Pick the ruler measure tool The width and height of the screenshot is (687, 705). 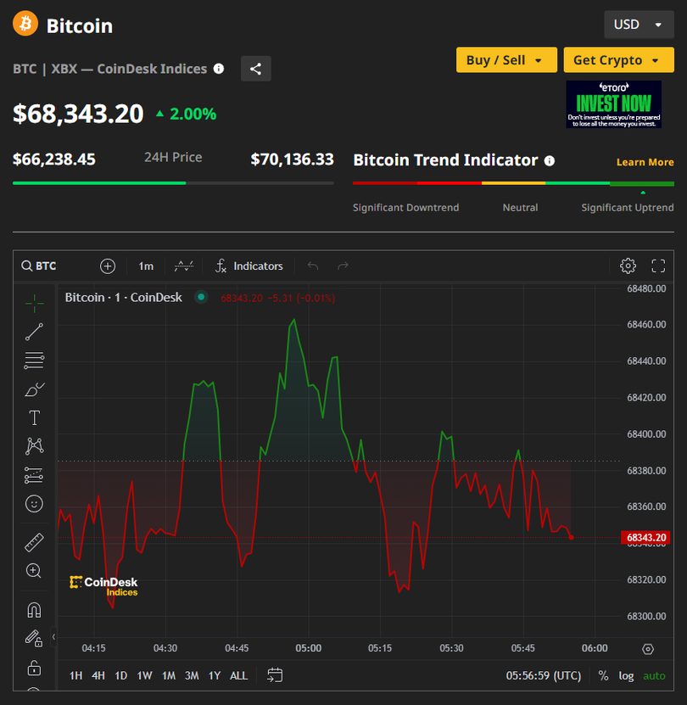(x=34, y=542)
